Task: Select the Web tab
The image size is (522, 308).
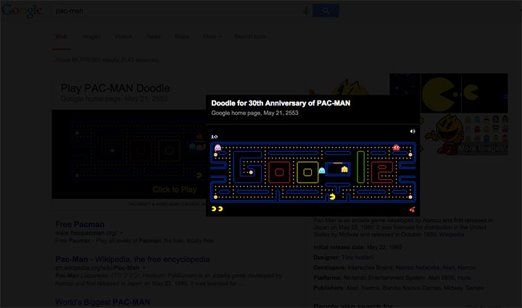Action: [61, 36]
